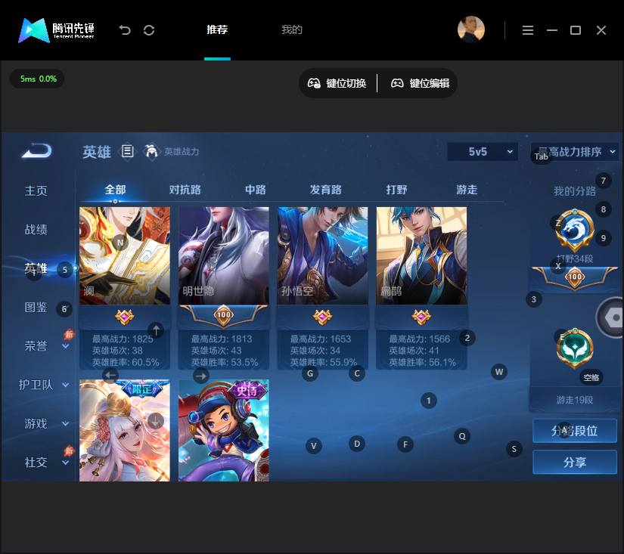Click the 打野34段 lane emblem
This screenshot has height=554, width=624.
point(575,230)
